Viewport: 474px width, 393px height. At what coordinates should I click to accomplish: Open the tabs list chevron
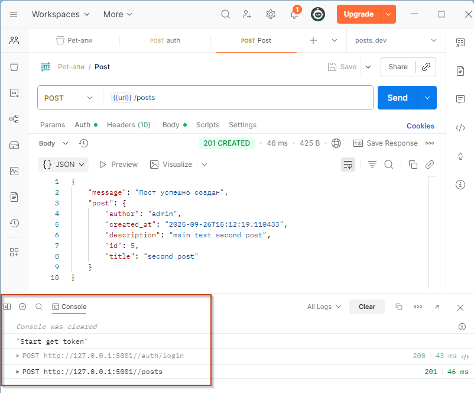click(335, 40)
